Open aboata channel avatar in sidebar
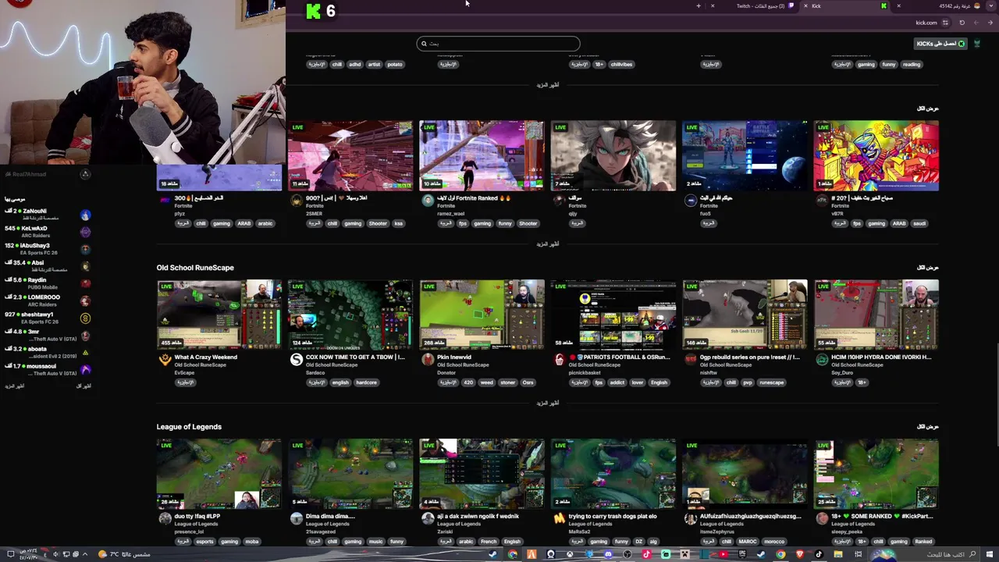Viewport: 999px width, 562px height. tap(85, 352)
